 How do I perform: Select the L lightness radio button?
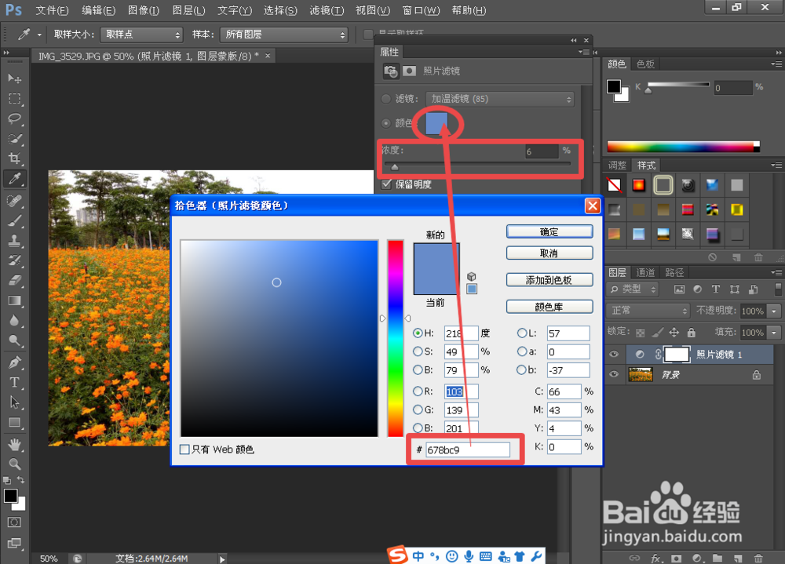tap(522, 333)
